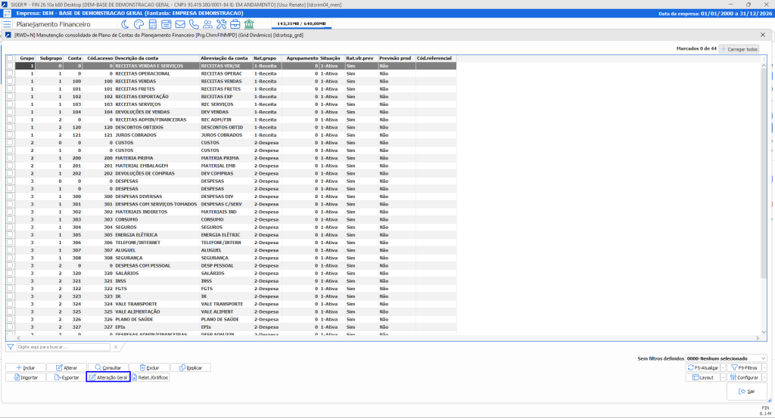Click the briefcase icon in toolbar
The image size is (775, 418).
click(x=235, y=24)
